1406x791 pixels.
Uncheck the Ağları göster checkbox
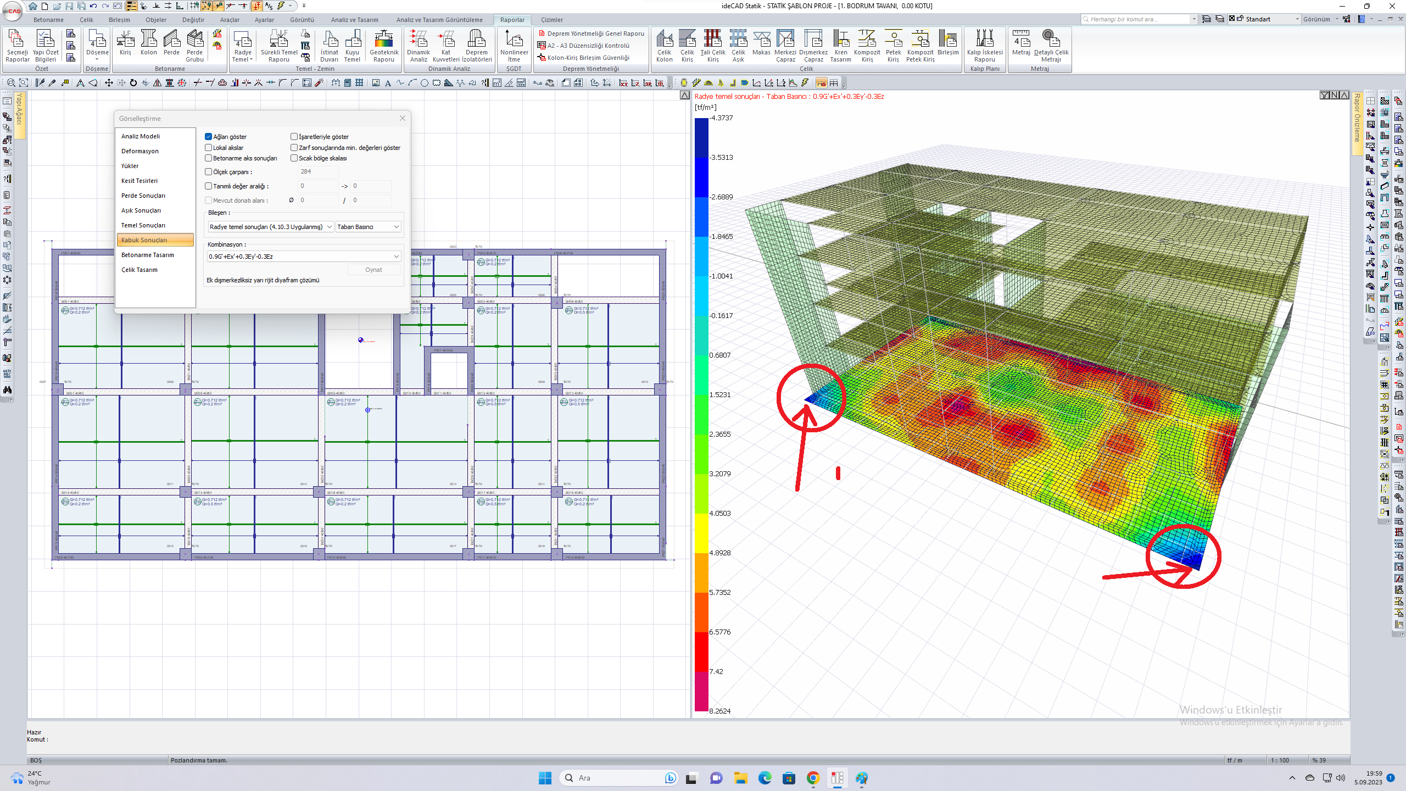[x=209, y=137]
